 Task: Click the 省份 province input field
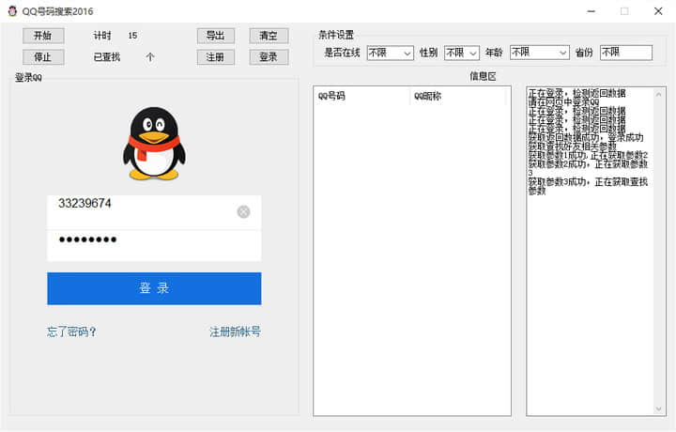(x=626, y=53)
